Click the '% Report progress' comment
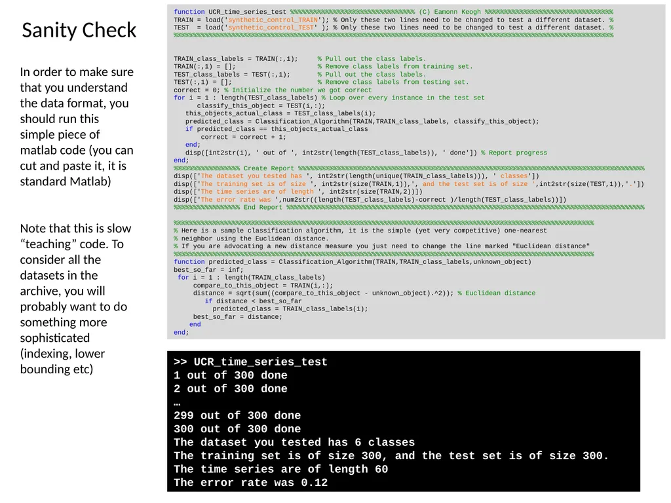The width and height of the screenshot is (671, 503). 514,153
